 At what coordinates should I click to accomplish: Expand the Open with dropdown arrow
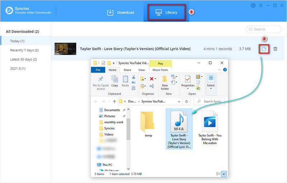click(x=202, y=76)
